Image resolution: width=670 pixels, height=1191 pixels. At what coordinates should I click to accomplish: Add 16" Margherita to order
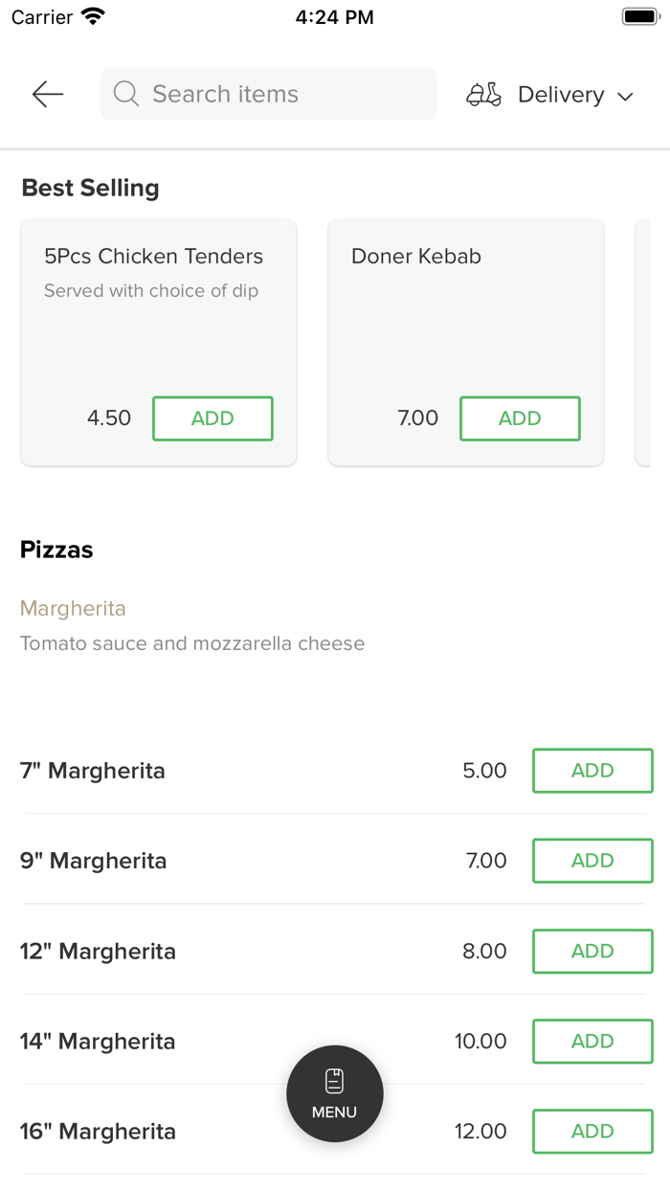592,1131
